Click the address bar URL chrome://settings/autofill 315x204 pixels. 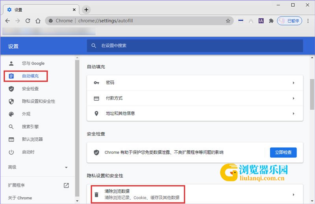coord(106,21)
